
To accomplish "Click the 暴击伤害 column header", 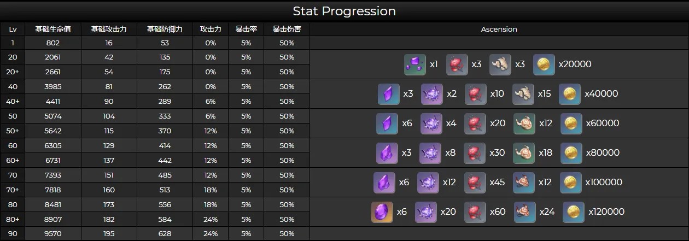I will point(287,29).
